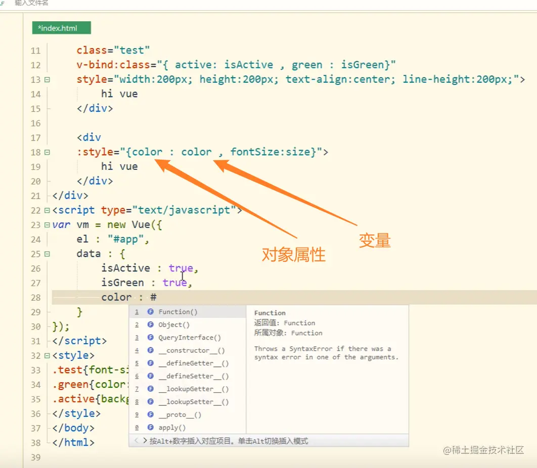This screenshot has width=537, height=468.
Task: Choose __constructor__() autocomplete suggestion
Action: tap(187, 350)
